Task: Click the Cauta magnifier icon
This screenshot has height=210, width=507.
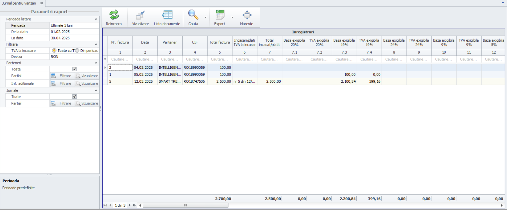Action: [x=193, y=15]
